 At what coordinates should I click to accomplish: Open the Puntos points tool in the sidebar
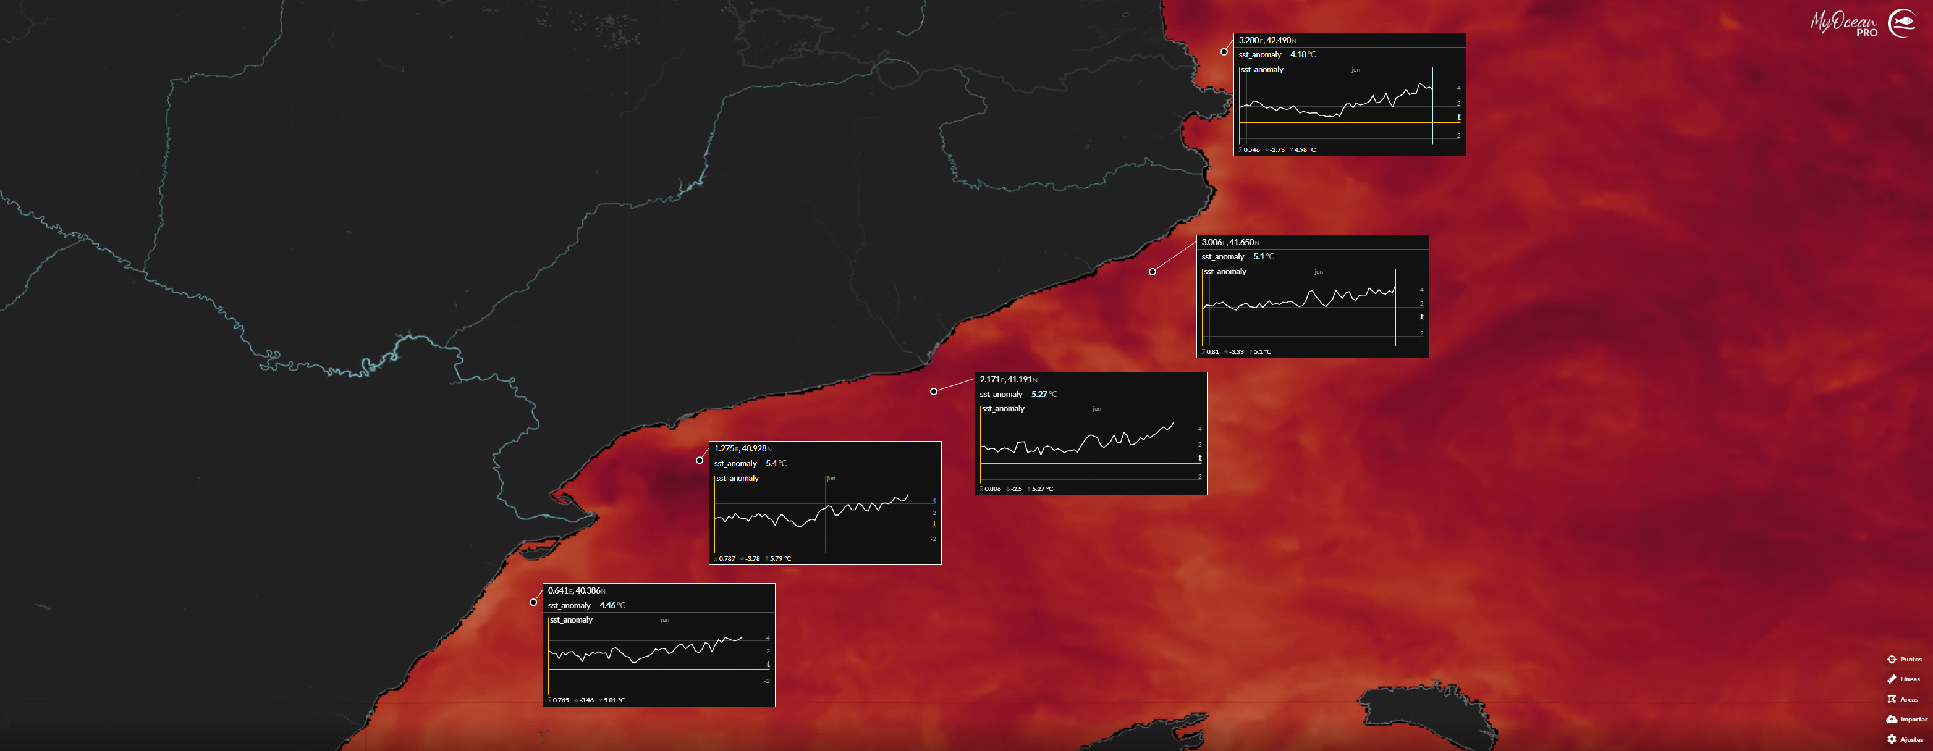tap(1906, 659)
